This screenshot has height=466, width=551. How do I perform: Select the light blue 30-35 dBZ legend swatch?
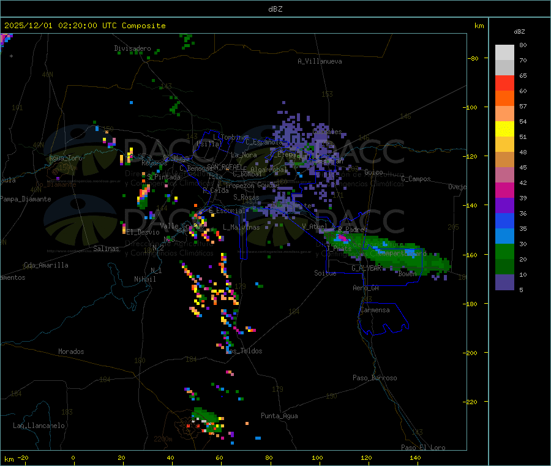tap(504, 236)
